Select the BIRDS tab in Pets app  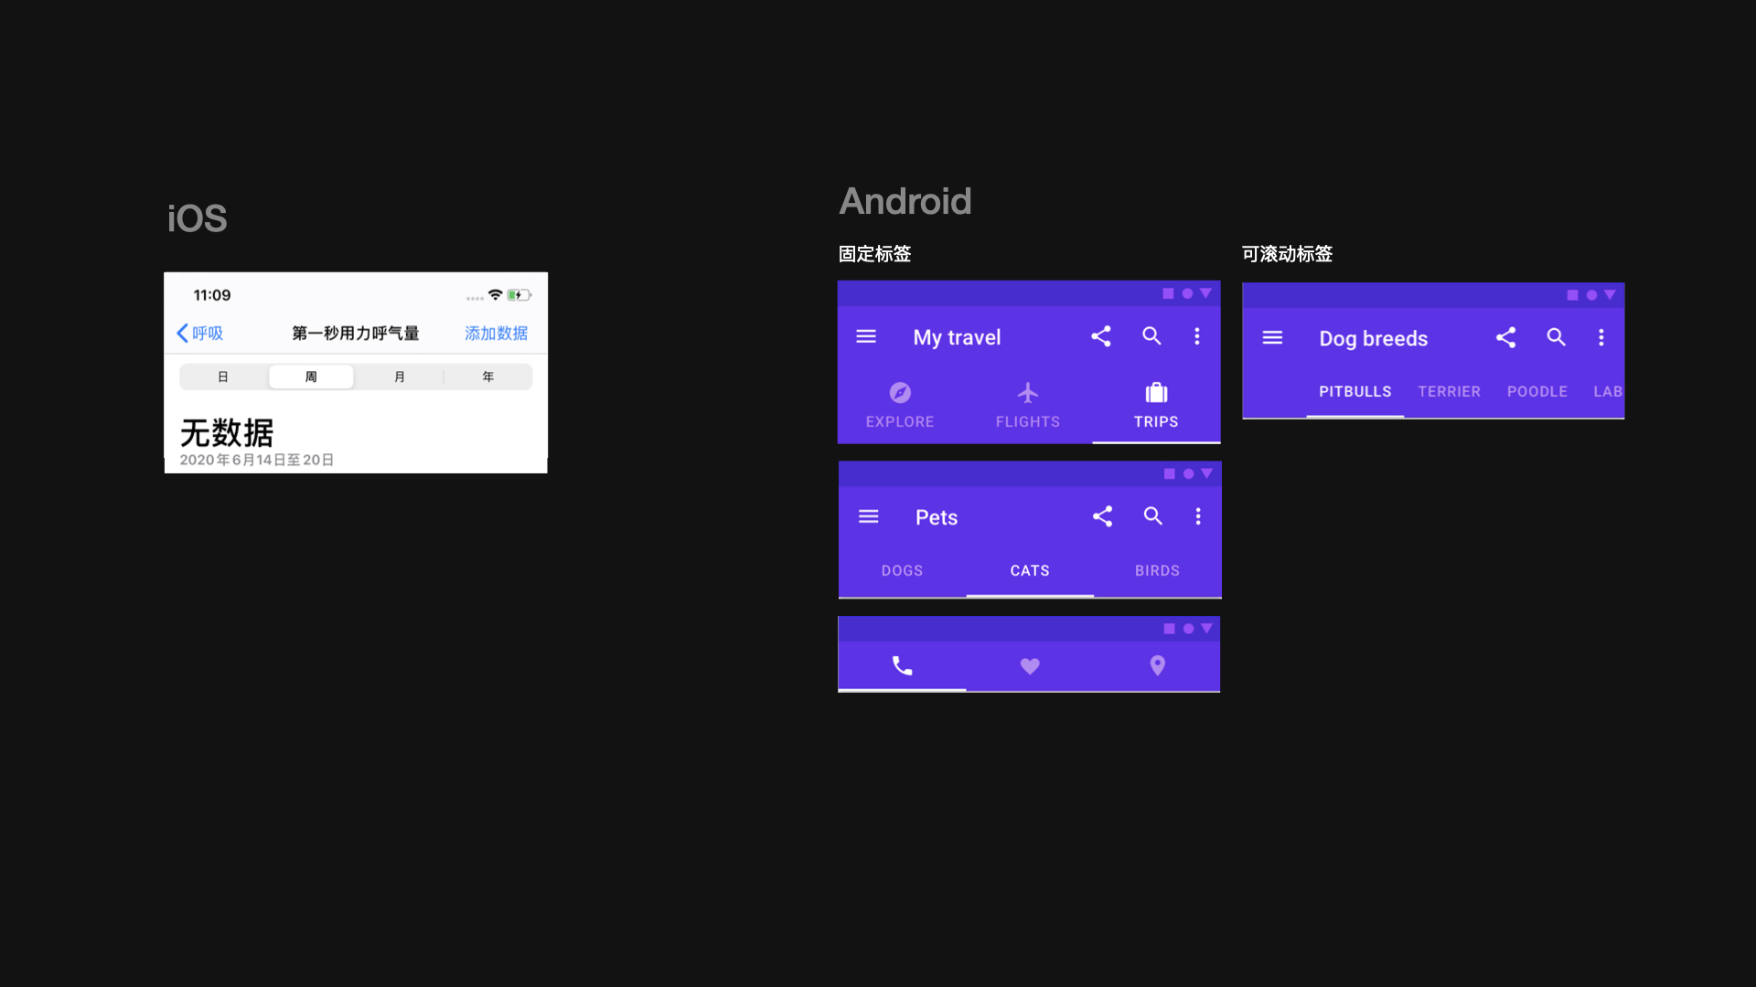click(1155, 570)
